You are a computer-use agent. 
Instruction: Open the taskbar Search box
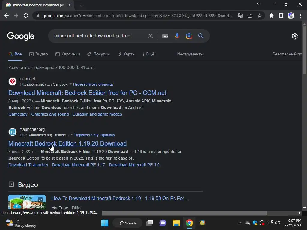pos(127,223)
